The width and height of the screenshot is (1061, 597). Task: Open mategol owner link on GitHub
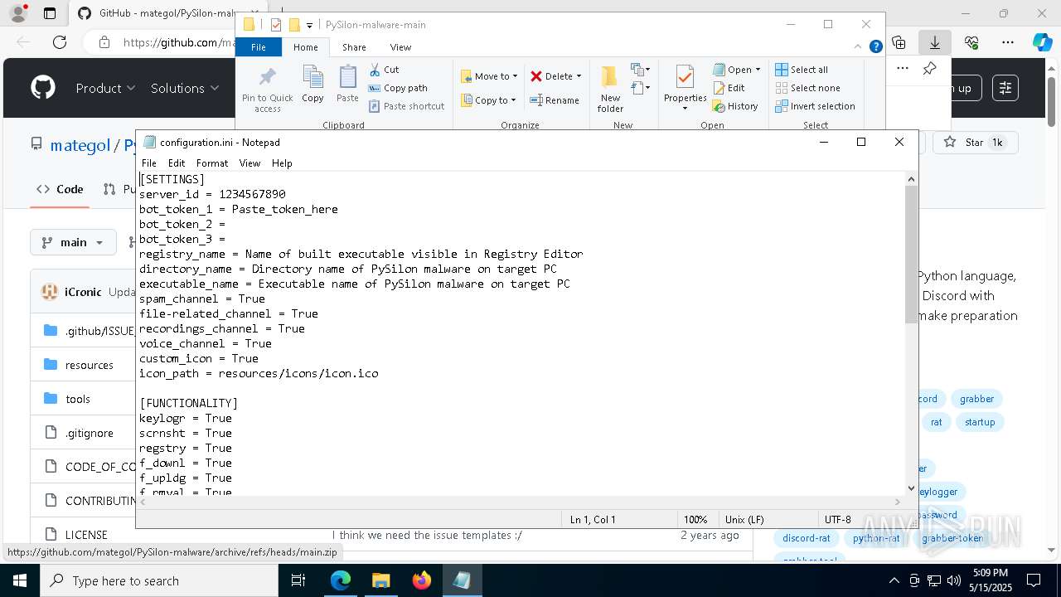80,145
